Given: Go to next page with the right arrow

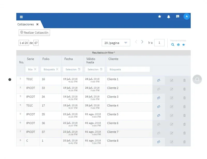Looking at the screenshot, I should point(142,41).
